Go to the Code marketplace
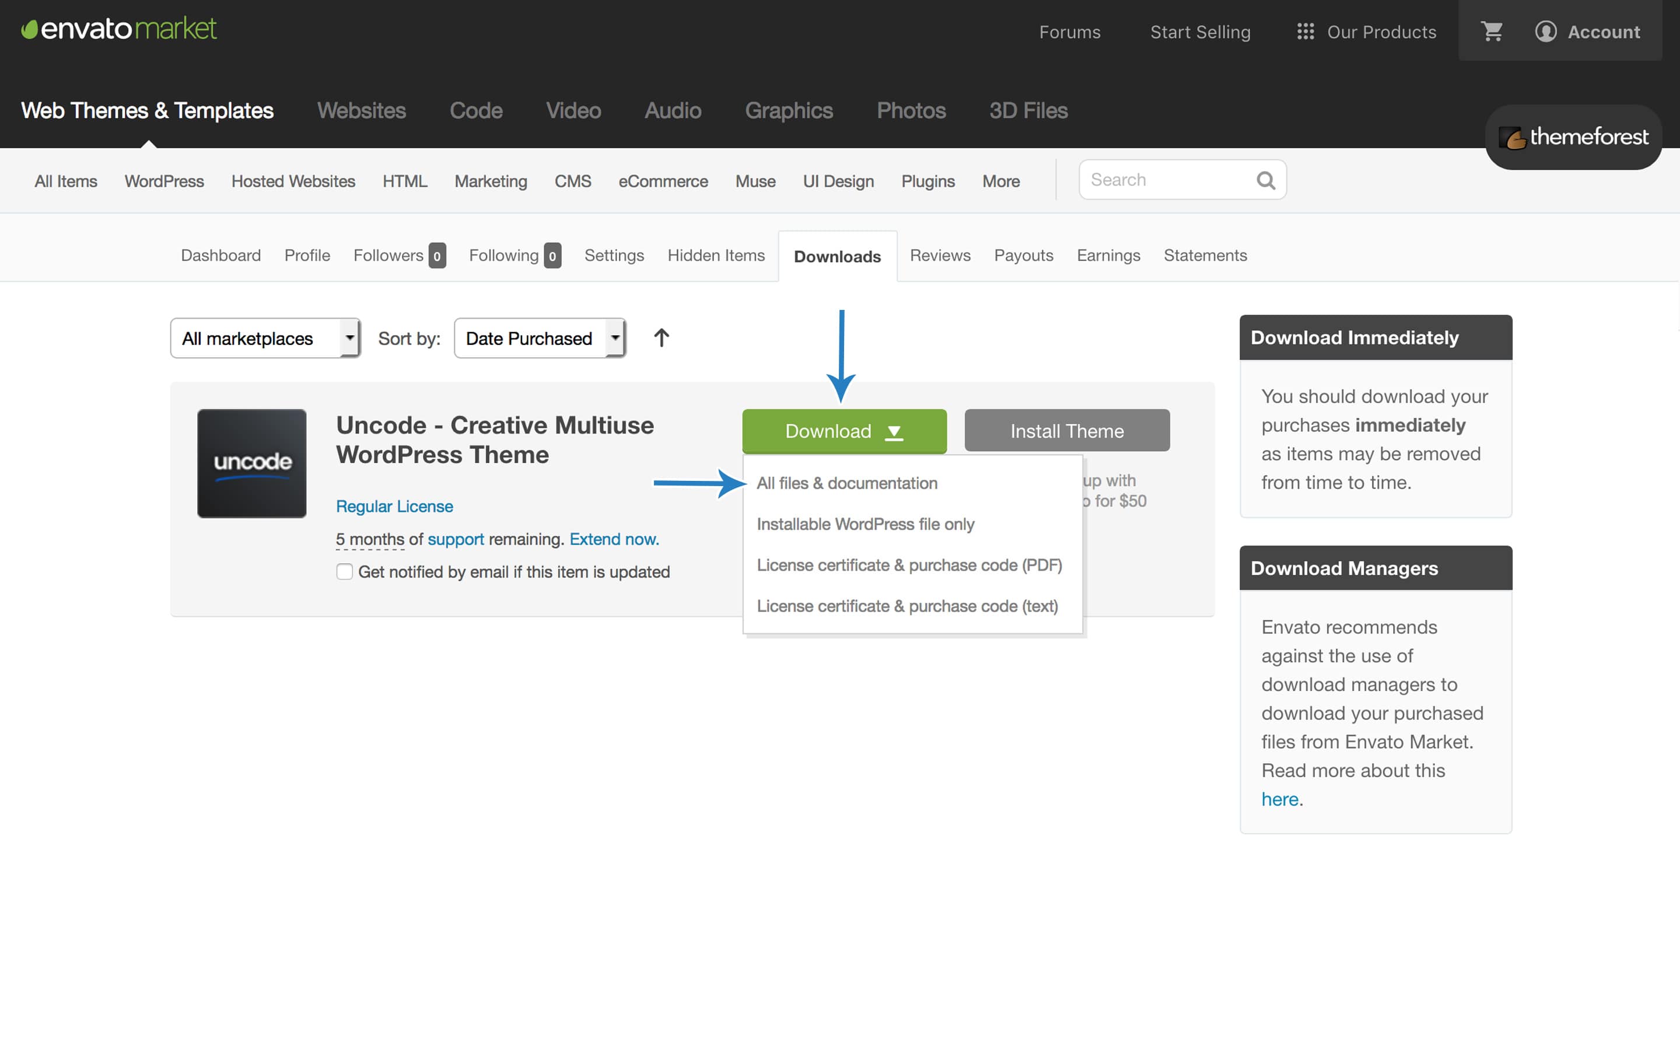 (x=476, y=110)
